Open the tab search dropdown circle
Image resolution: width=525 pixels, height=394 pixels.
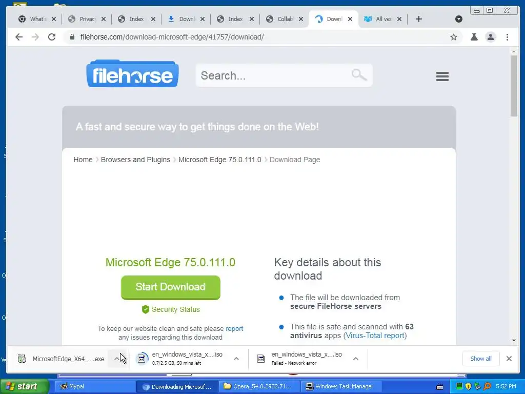point(459,19)
